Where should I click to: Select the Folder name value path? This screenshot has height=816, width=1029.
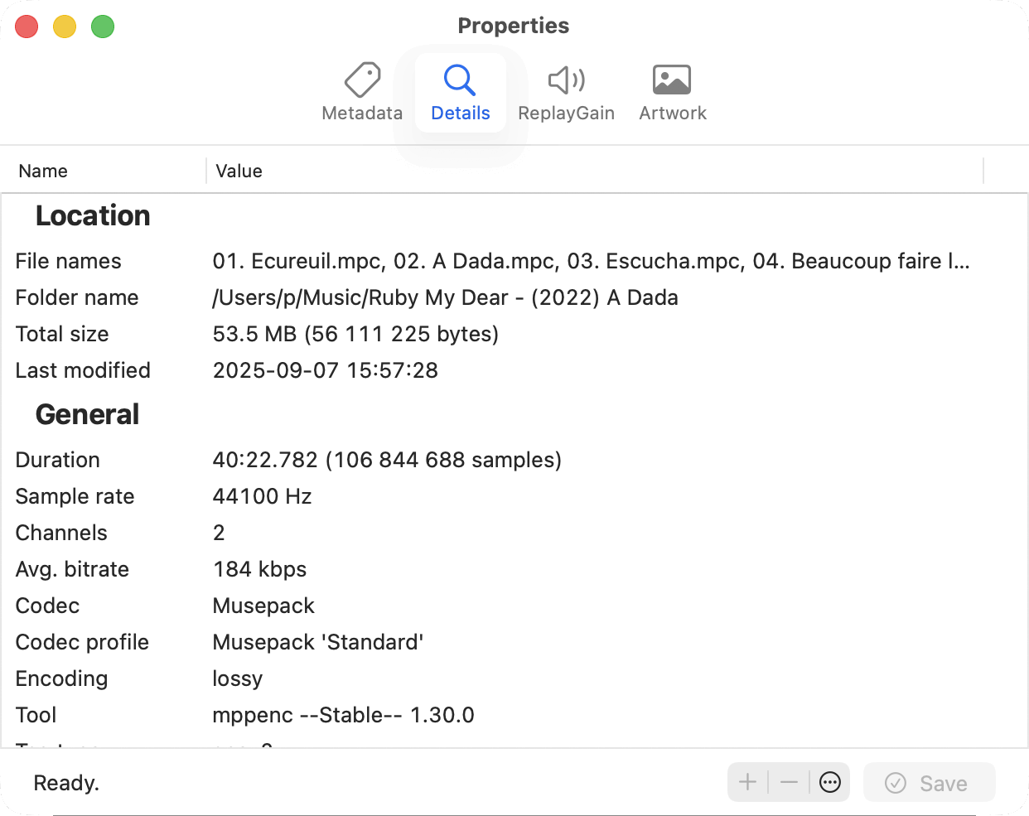tap(445, 297)
